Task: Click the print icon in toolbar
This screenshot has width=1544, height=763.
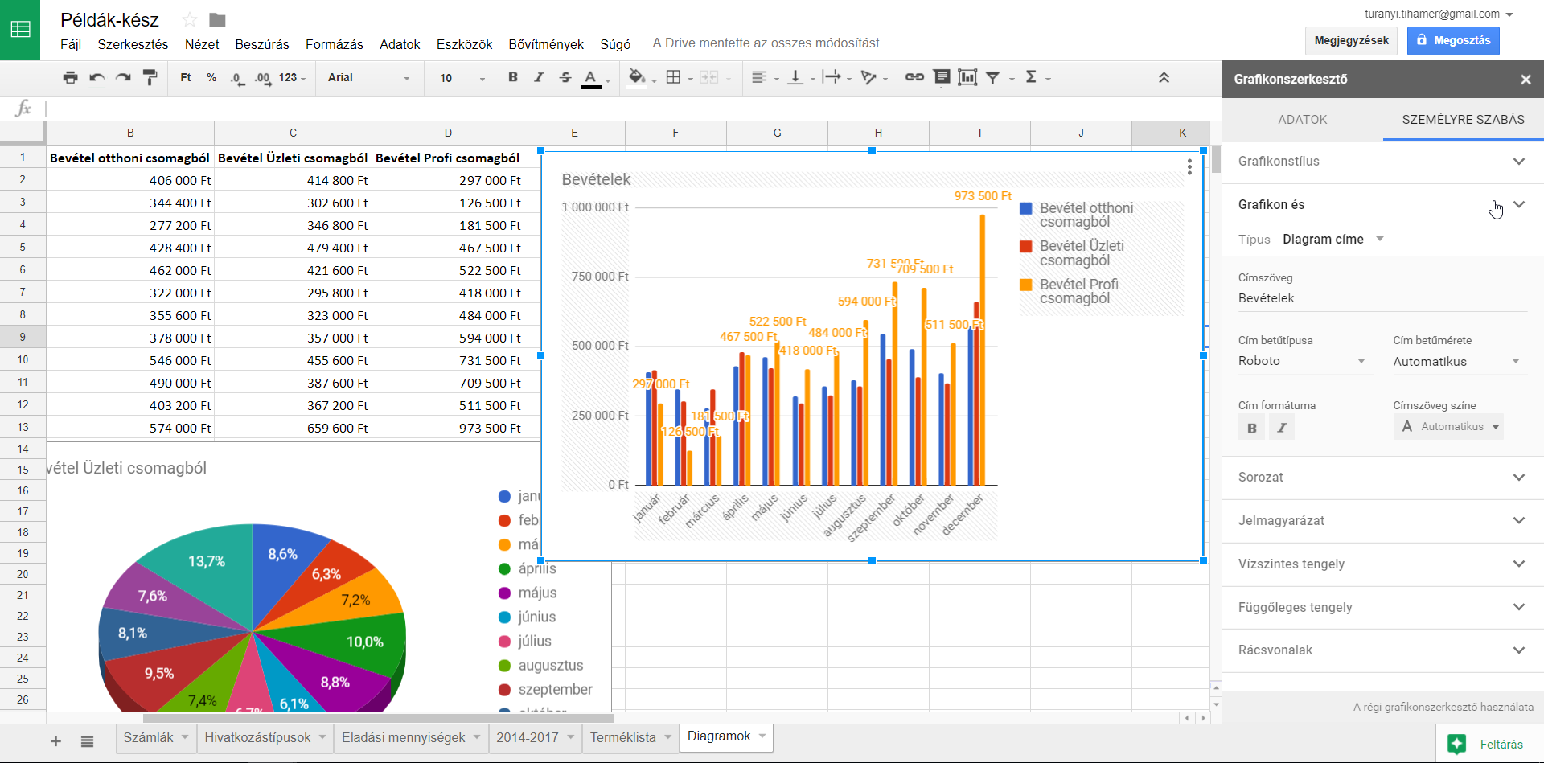Action: 71,78
